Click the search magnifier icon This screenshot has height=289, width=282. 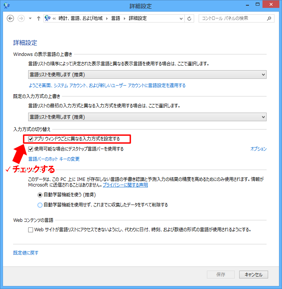(x=269, y=18)
